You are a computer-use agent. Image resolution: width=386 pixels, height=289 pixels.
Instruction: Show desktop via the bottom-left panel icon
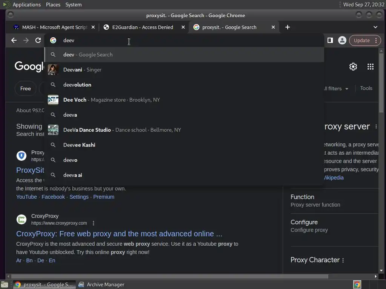coord(5,284)
